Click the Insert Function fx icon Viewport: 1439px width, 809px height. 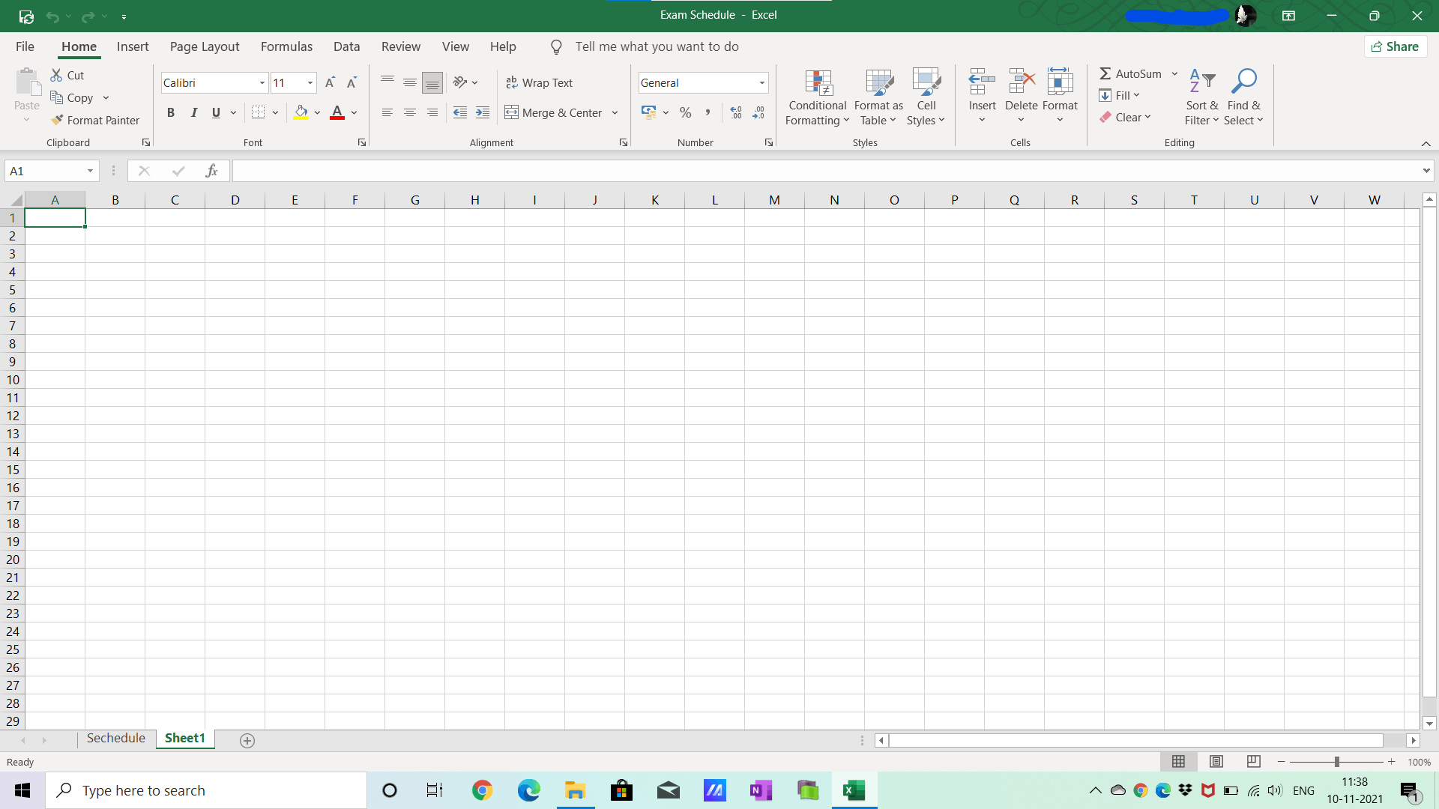(211, 171)
